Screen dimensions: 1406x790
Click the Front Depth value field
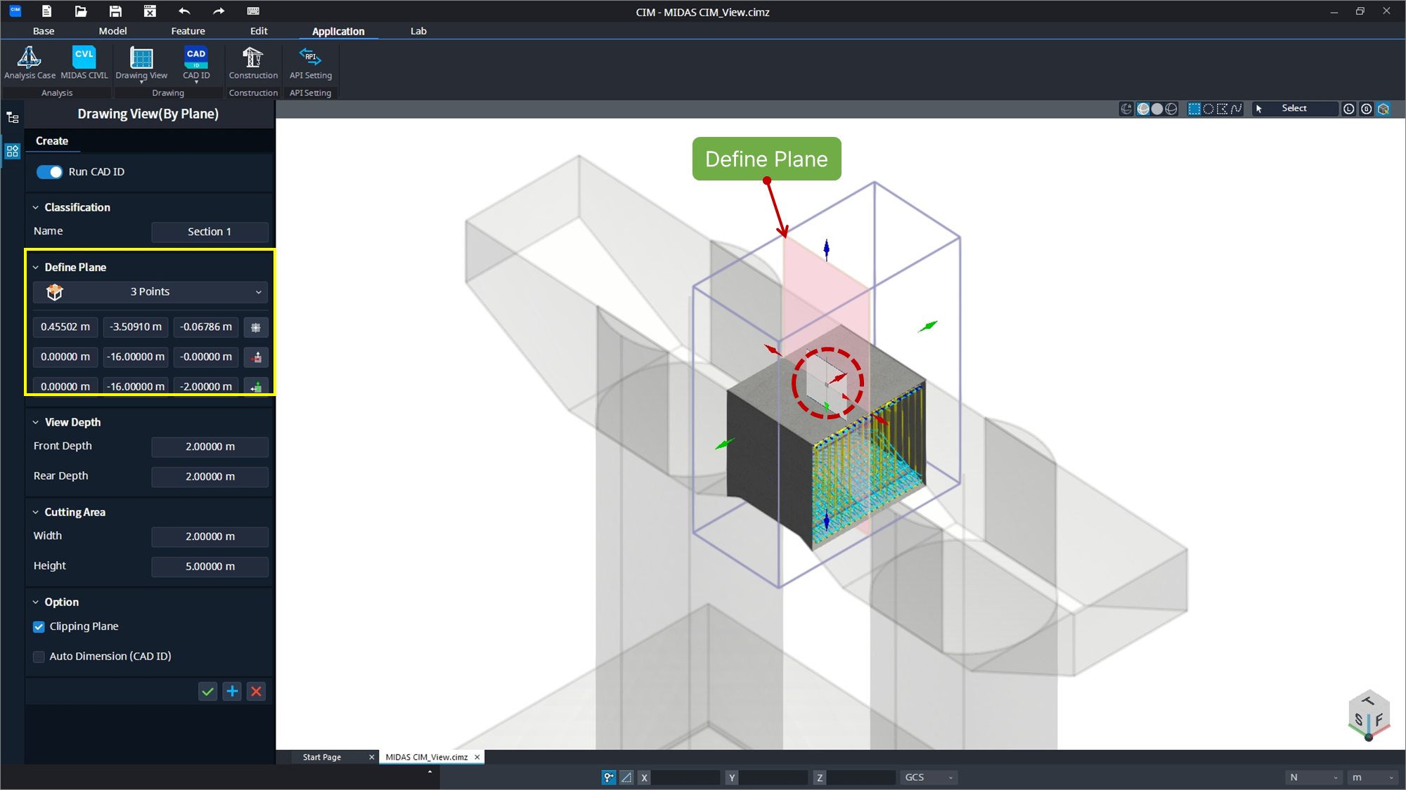point(209,447)
